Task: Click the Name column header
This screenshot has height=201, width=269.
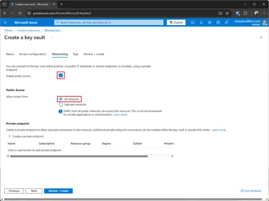Action: [x=11, y=143]
